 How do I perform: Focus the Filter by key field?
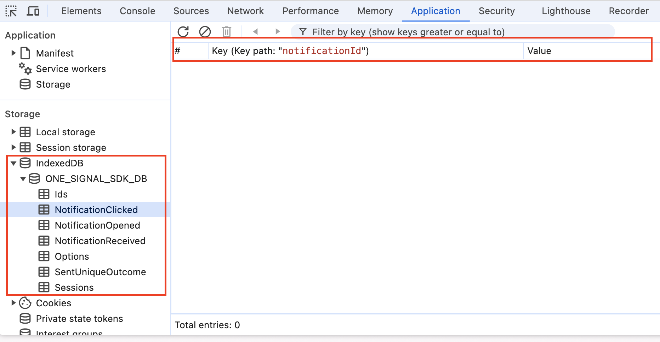(x=453, y=32)
